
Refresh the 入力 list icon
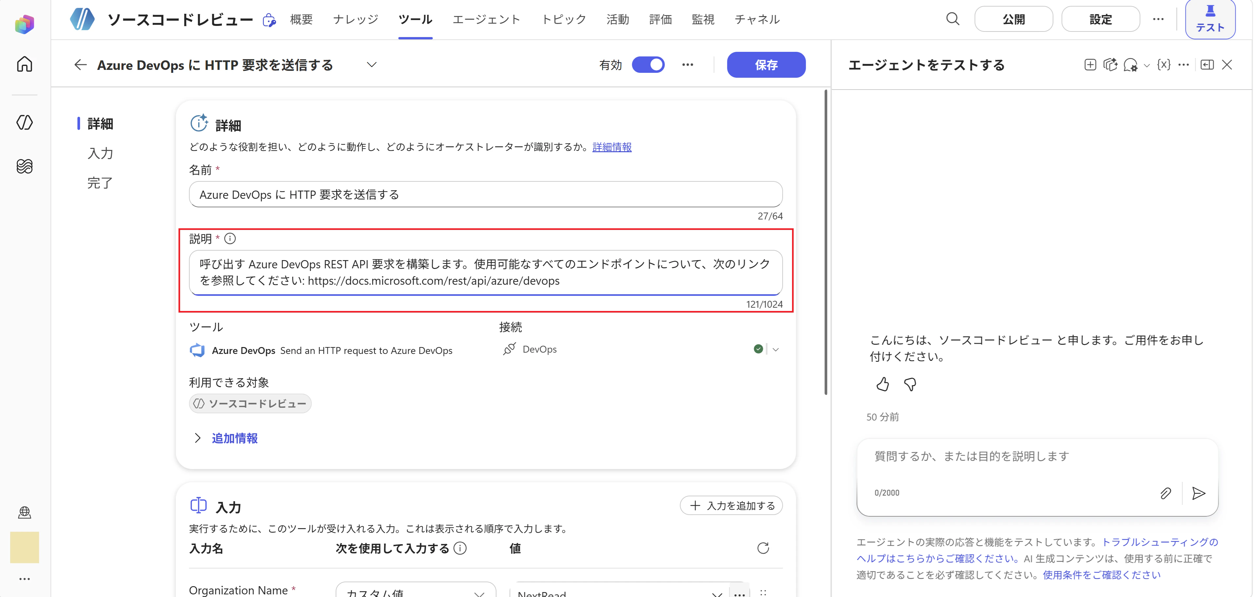[763, 548]
